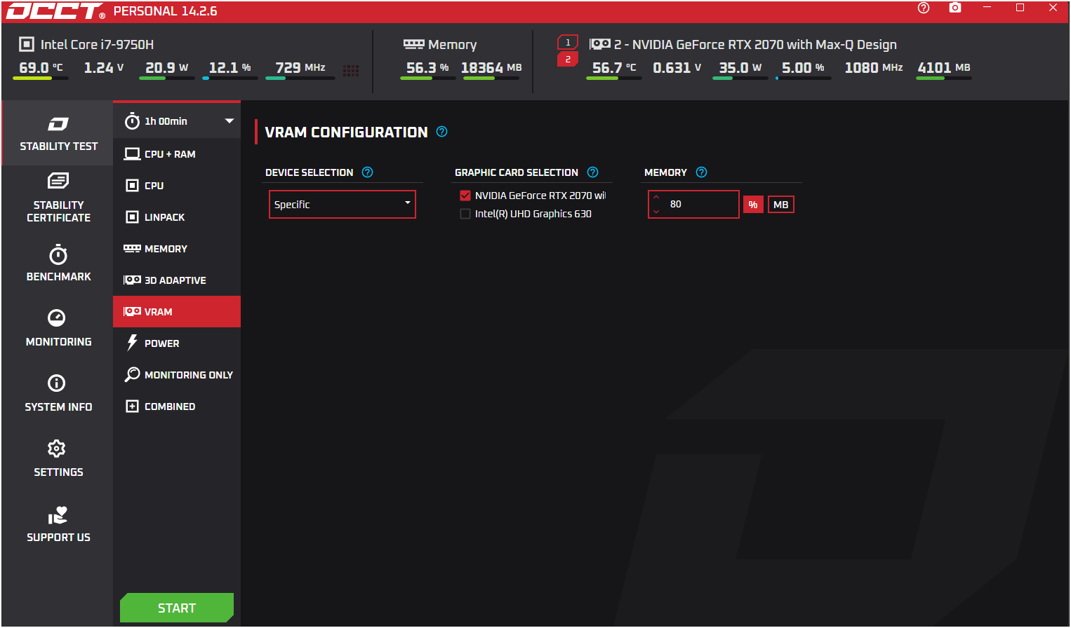Viewport: 1071px width, 628px height.
Task: Set memory unit to percent
Action: (753, 205)
